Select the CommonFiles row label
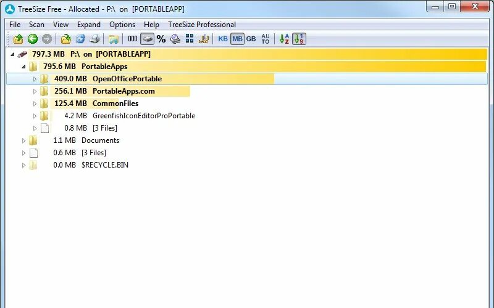494x308 pixels. click(115, 103)
